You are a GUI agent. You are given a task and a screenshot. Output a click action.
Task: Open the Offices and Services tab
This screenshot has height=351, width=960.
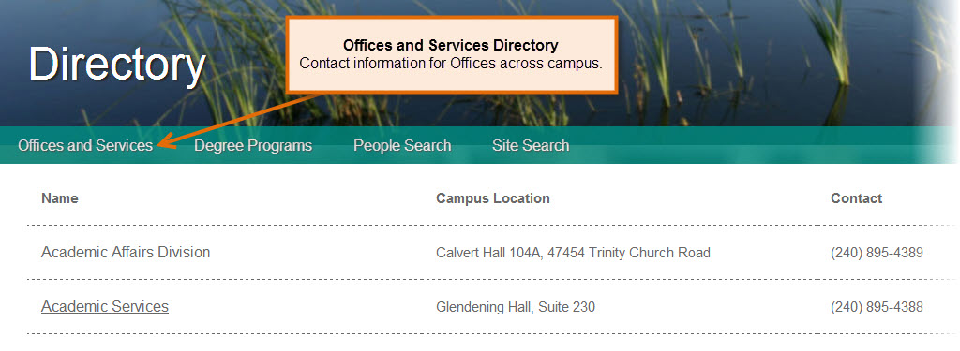[85, 145]
